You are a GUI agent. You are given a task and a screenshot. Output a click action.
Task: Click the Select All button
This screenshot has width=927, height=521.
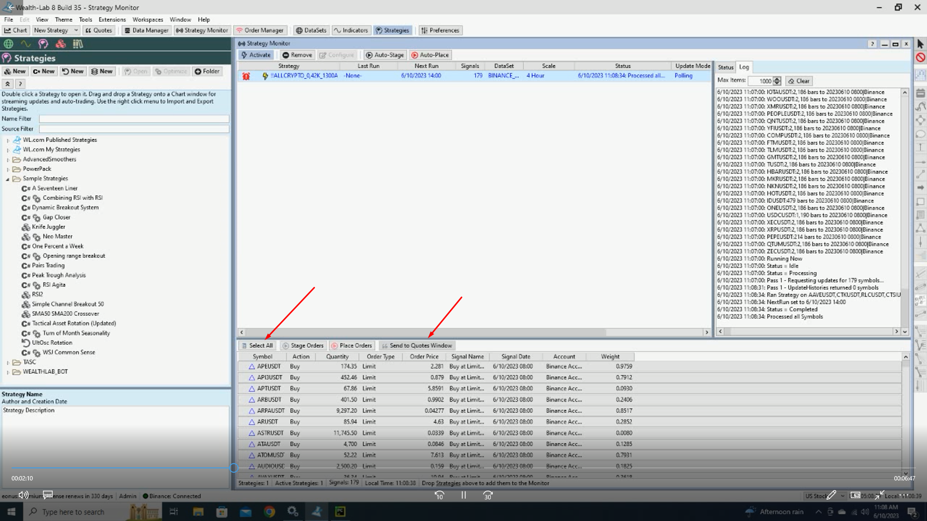(x=257, y=346)
